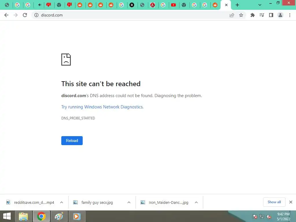Open the network status tray icon
Screen dimensions: 296x222
pyautogui.click(x=262, y=217)
